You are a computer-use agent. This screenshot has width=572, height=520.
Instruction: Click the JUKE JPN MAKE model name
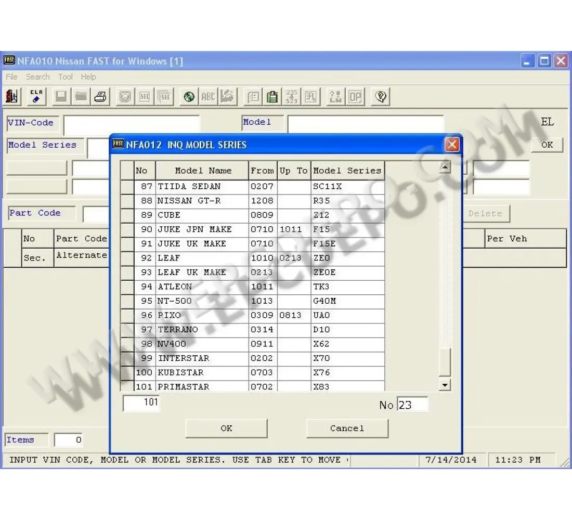[x=194, y=229]
